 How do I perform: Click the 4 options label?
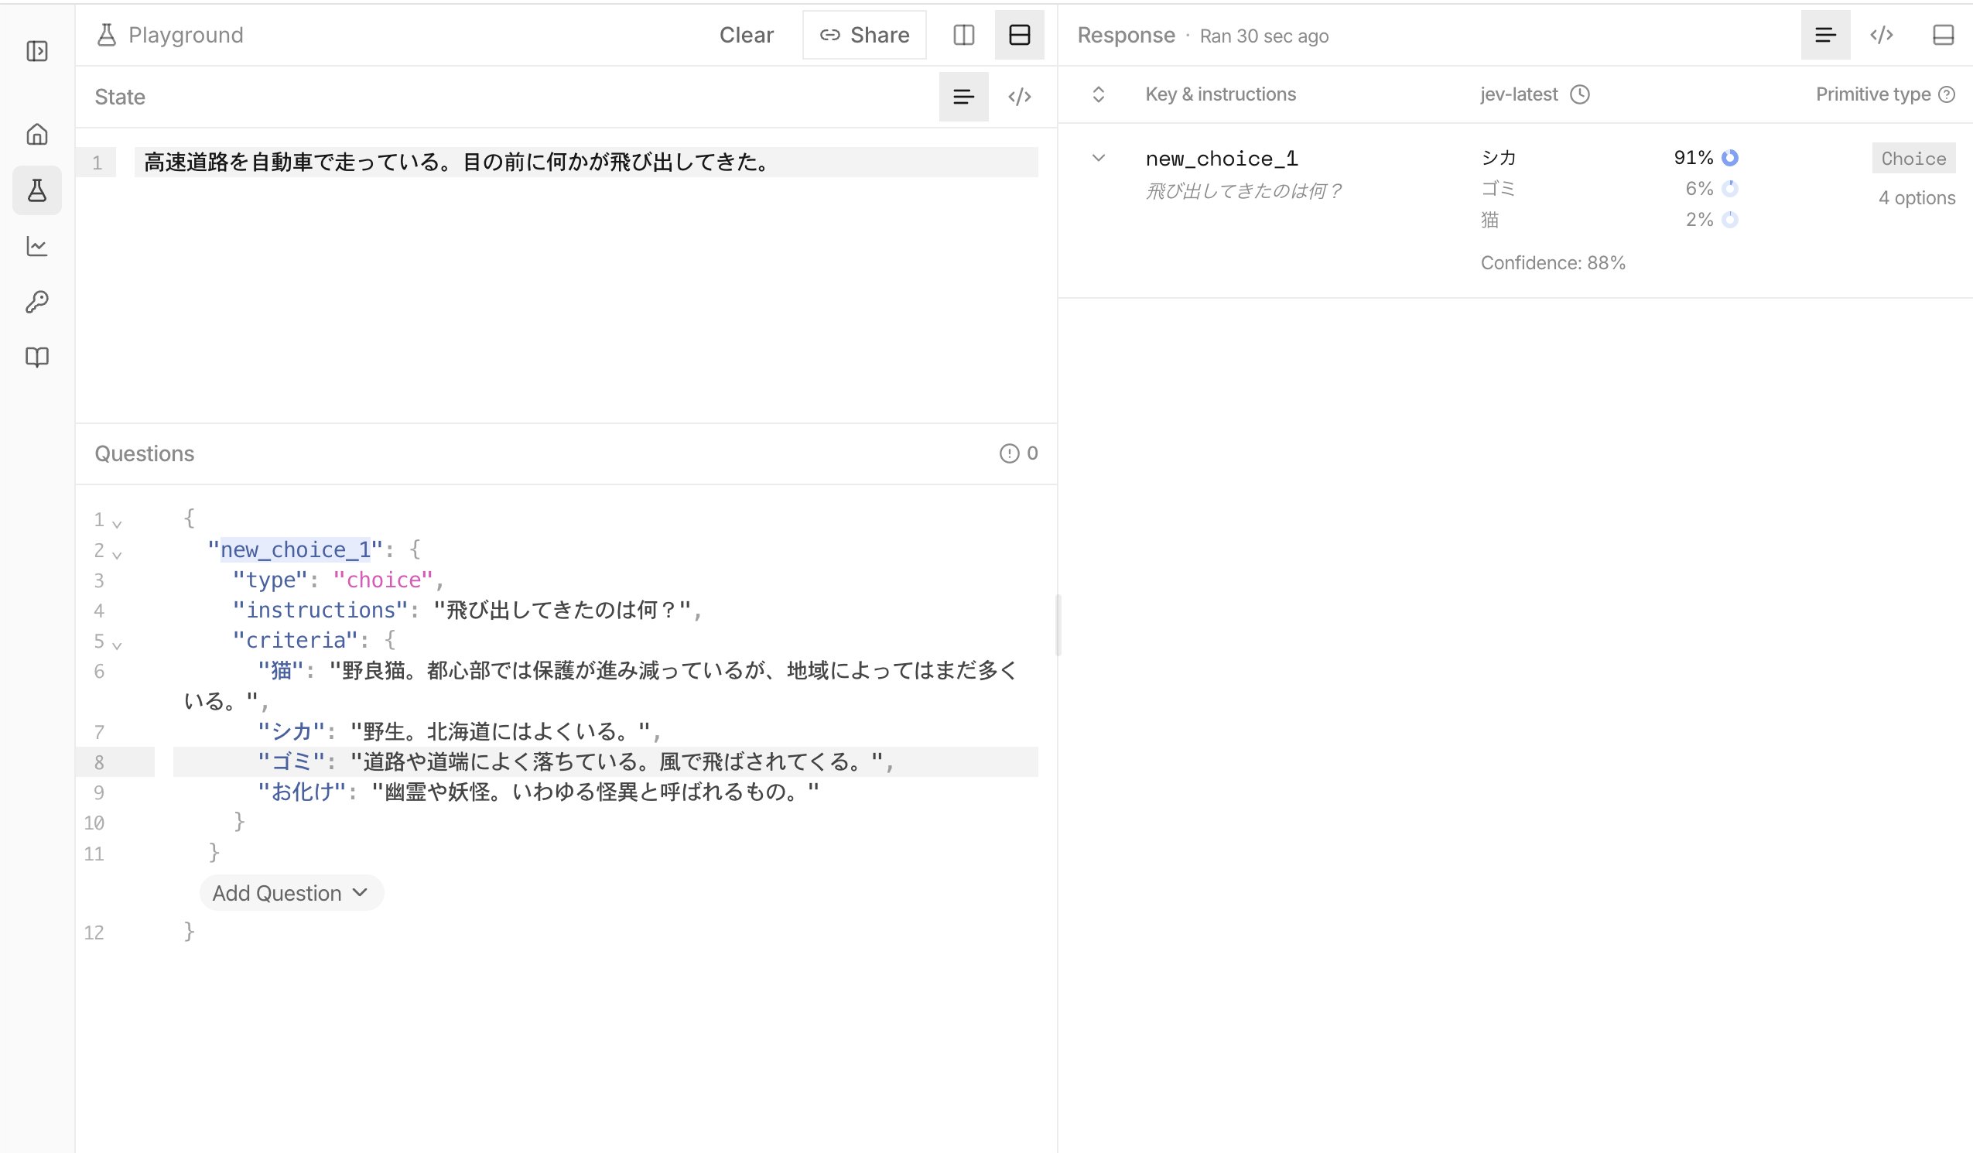(1917, 198)
